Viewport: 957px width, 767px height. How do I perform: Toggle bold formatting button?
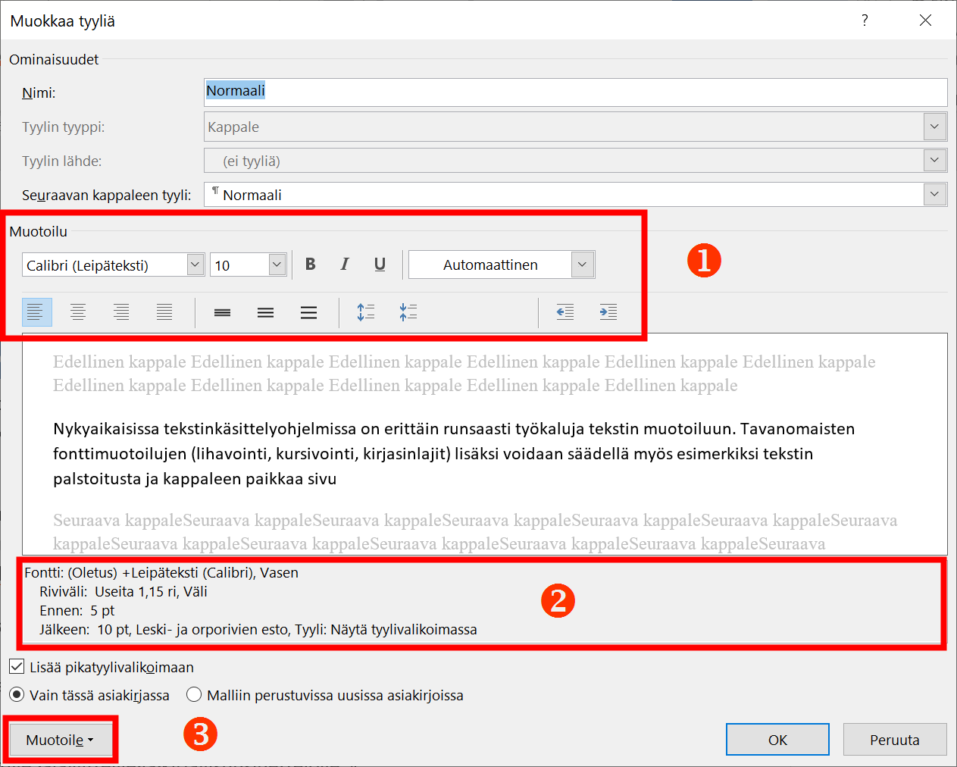pos(310,265)
